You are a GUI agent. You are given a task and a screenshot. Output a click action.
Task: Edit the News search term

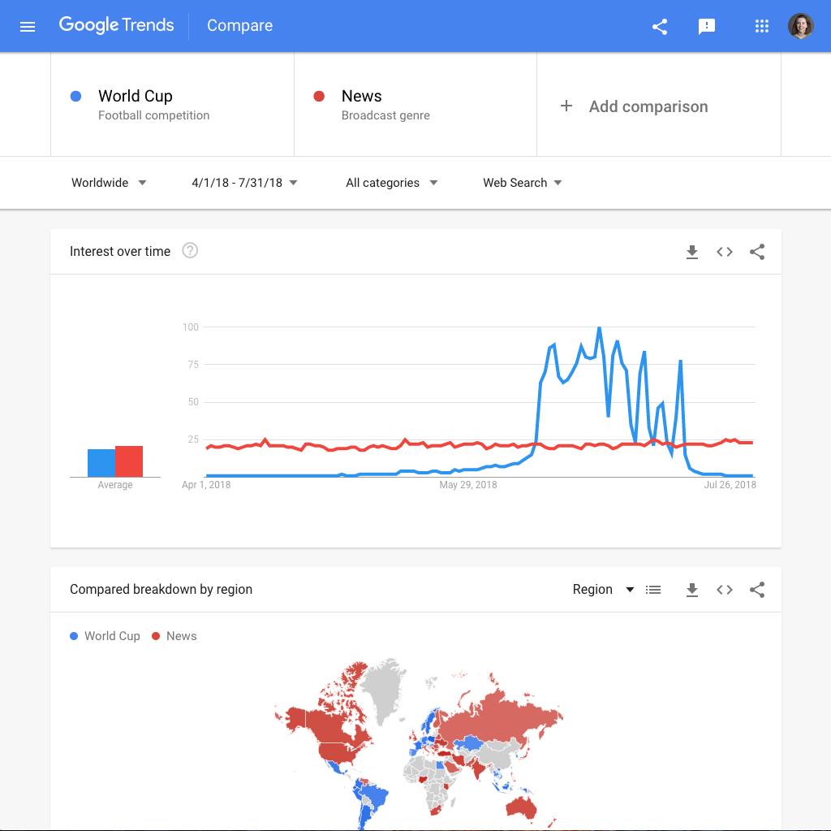(415, 105)
